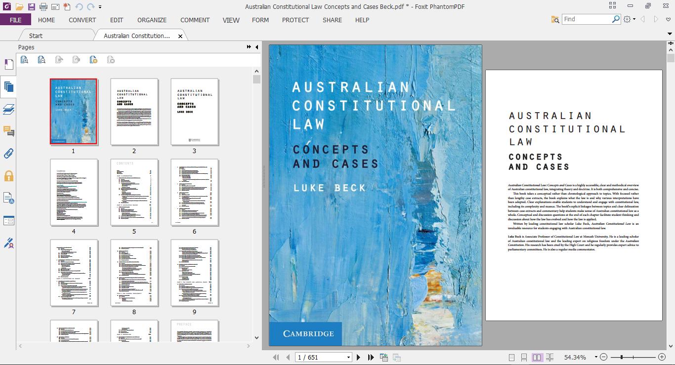Switch to continuous facing view
The image size is (675, 365).
coord(549,357)
